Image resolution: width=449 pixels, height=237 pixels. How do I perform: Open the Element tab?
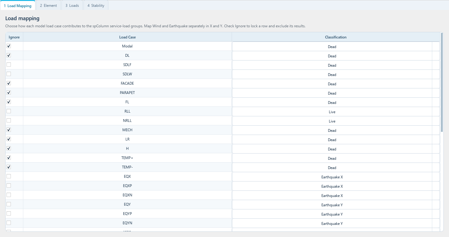[48, 6]
